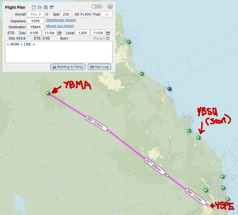Image resolution: width=238 pixels, height=215 pixels.
Task: Create a new flight plan
Action: click(34, 7)
